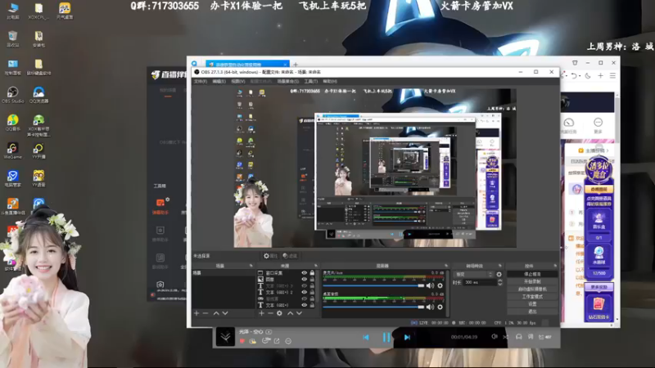Toggle the lock on 图像 source
Viewport: 655px width, 368px height.
(x=312, y=279)
